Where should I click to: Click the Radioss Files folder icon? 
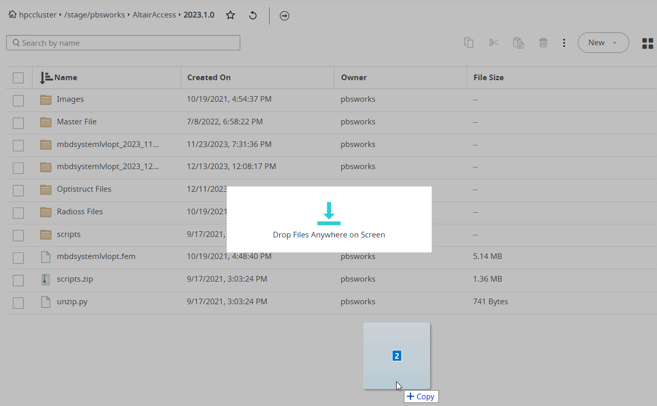tap(46, 212)
